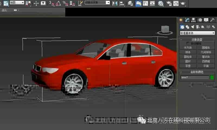Open Edit Named Selection Sets
Screen dimensions: 217x130
80,3
